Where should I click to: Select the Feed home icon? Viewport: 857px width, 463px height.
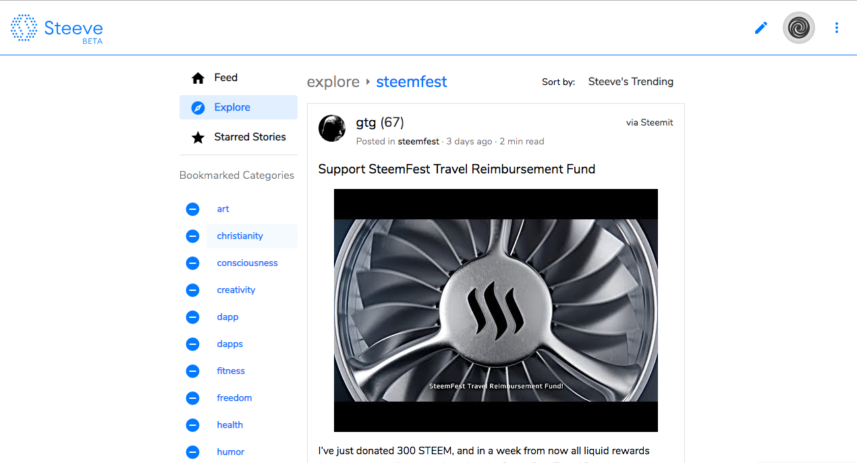197,77
